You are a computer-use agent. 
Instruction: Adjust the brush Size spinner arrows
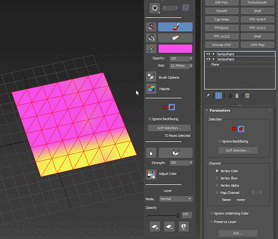click(191, 65)
